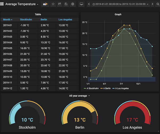Click the 4/1 x-axis label

point(104,84)
